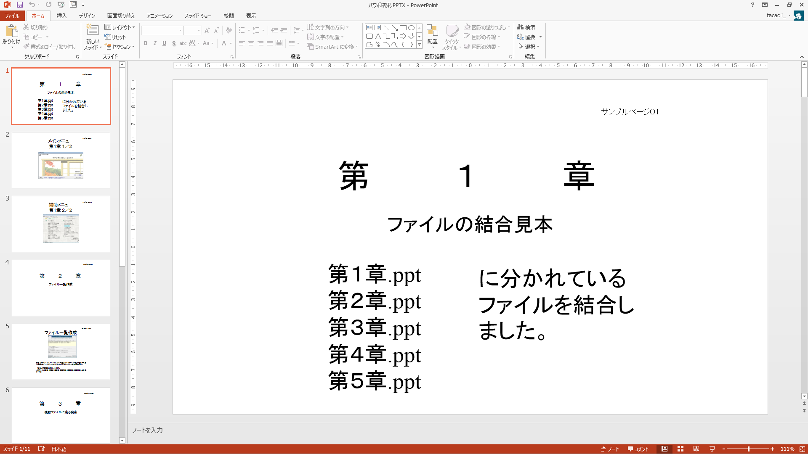The height and width of the screenshot is (454, 808).
Task: Toggle bullet list formatting
Action: pyautogui.click(x=242, y=30)
